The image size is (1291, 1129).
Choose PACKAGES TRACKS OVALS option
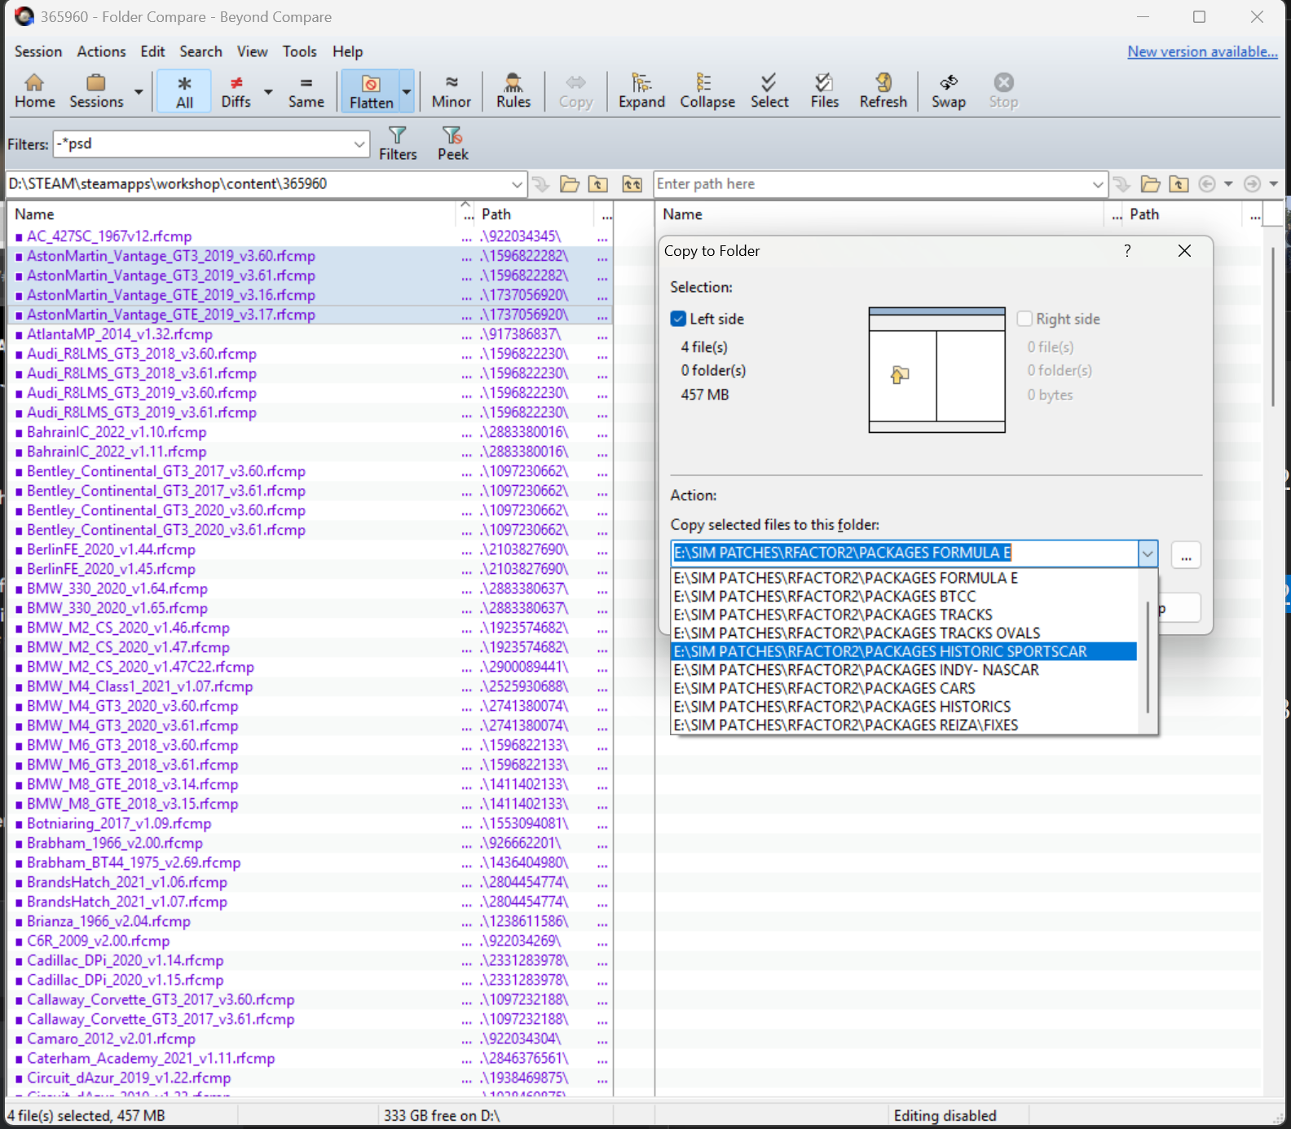tap(903, 633)
